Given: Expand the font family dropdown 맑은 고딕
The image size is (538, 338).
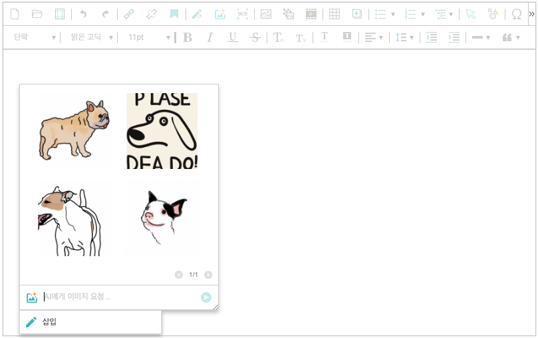Looking at the screenshot, I should tap(91, 38).
